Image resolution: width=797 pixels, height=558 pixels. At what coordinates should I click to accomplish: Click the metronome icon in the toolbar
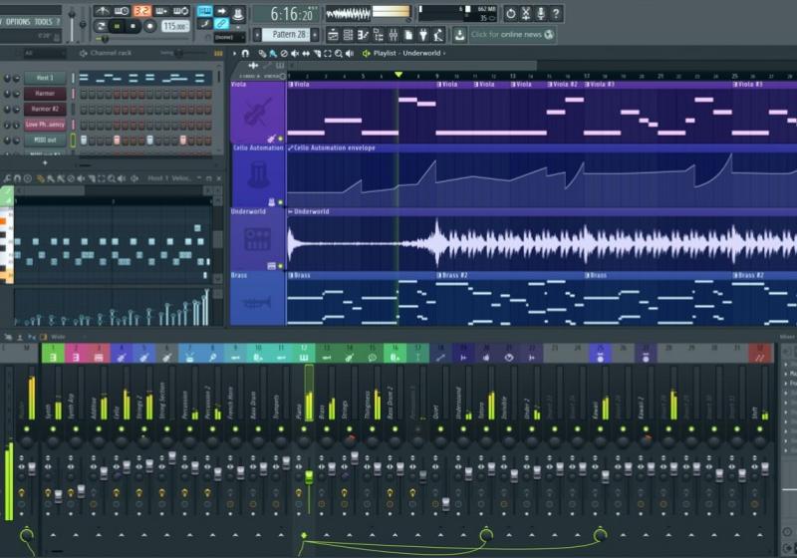point(103,11)
